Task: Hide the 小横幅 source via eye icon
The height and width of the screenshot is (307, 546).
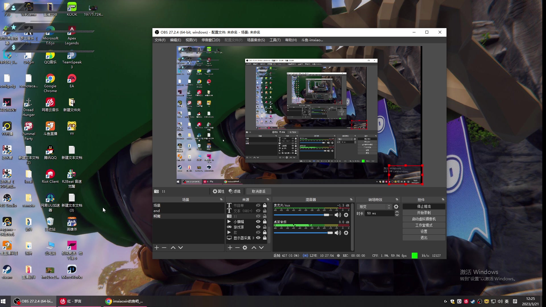Action: 258,222
